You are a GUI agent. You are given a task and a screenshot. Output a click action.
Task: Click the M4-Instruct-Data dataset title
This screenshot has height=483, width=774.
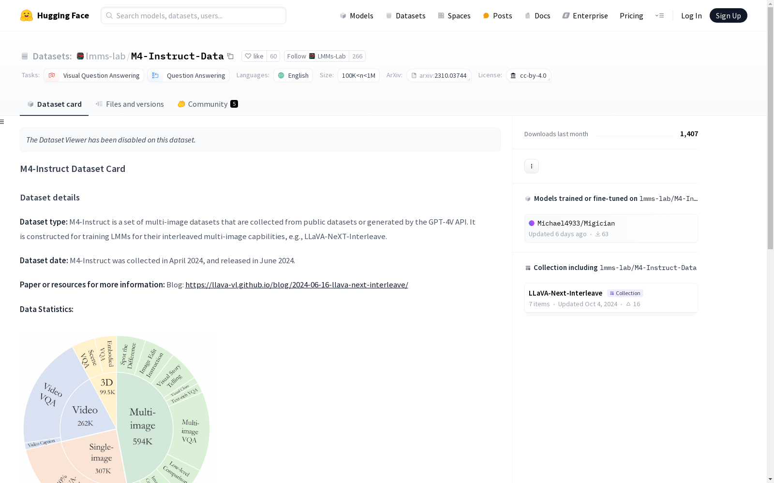[x=178, y=56]
